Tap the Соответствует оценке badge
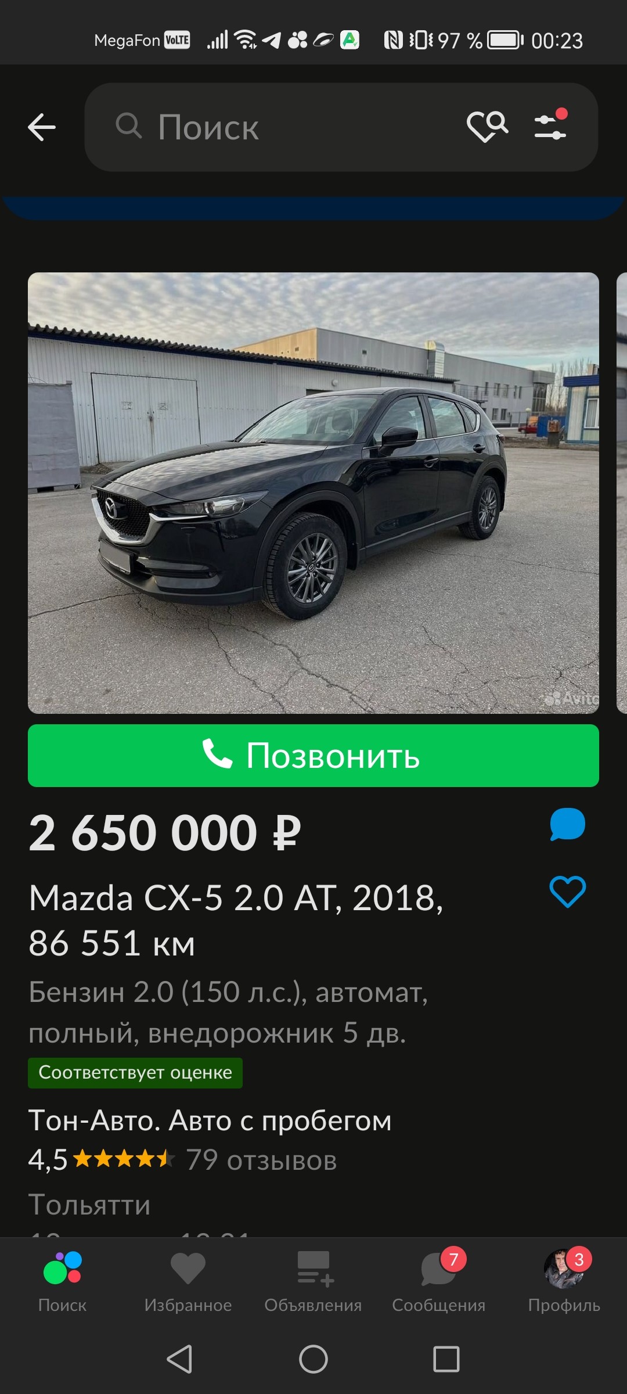Image resolution: width=627 pixels, height=1394 pixels. [x=135, y=1073]
